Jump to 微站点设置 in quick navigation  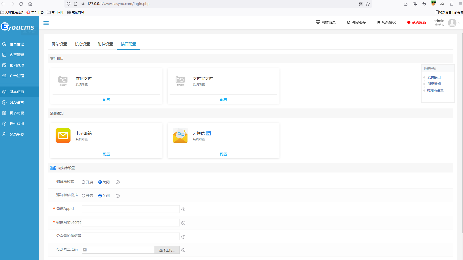tap(435, 90)
